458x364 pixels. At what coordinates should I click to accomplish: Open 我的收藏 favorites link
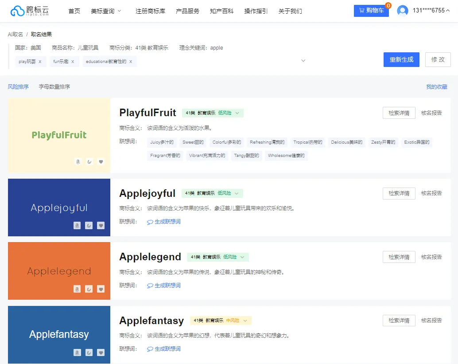(437, 87)
